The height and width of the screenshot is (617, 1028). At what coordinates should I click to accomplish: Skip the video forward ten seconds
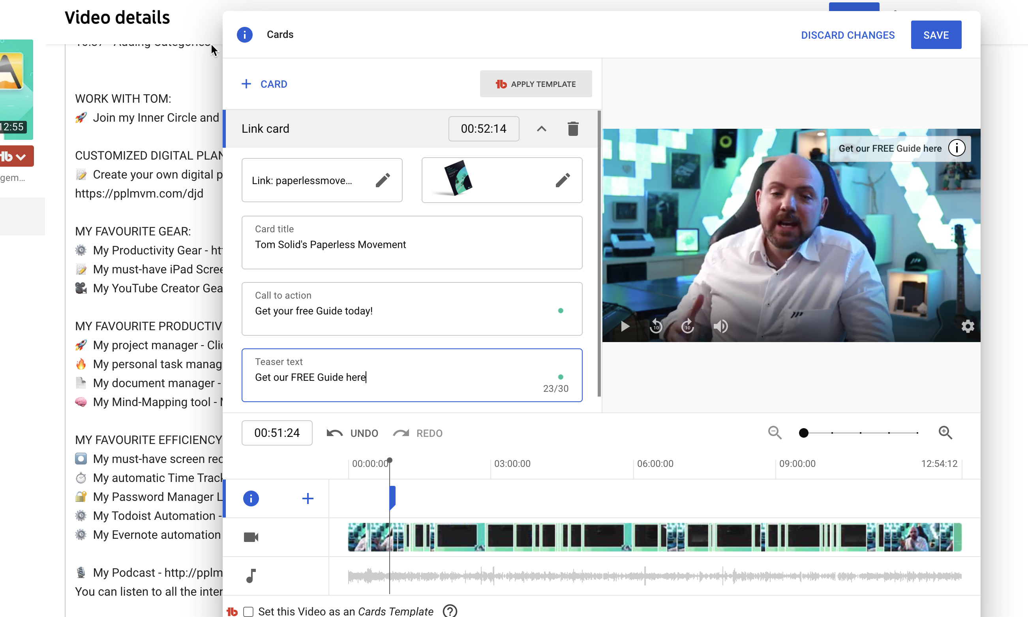688,326
